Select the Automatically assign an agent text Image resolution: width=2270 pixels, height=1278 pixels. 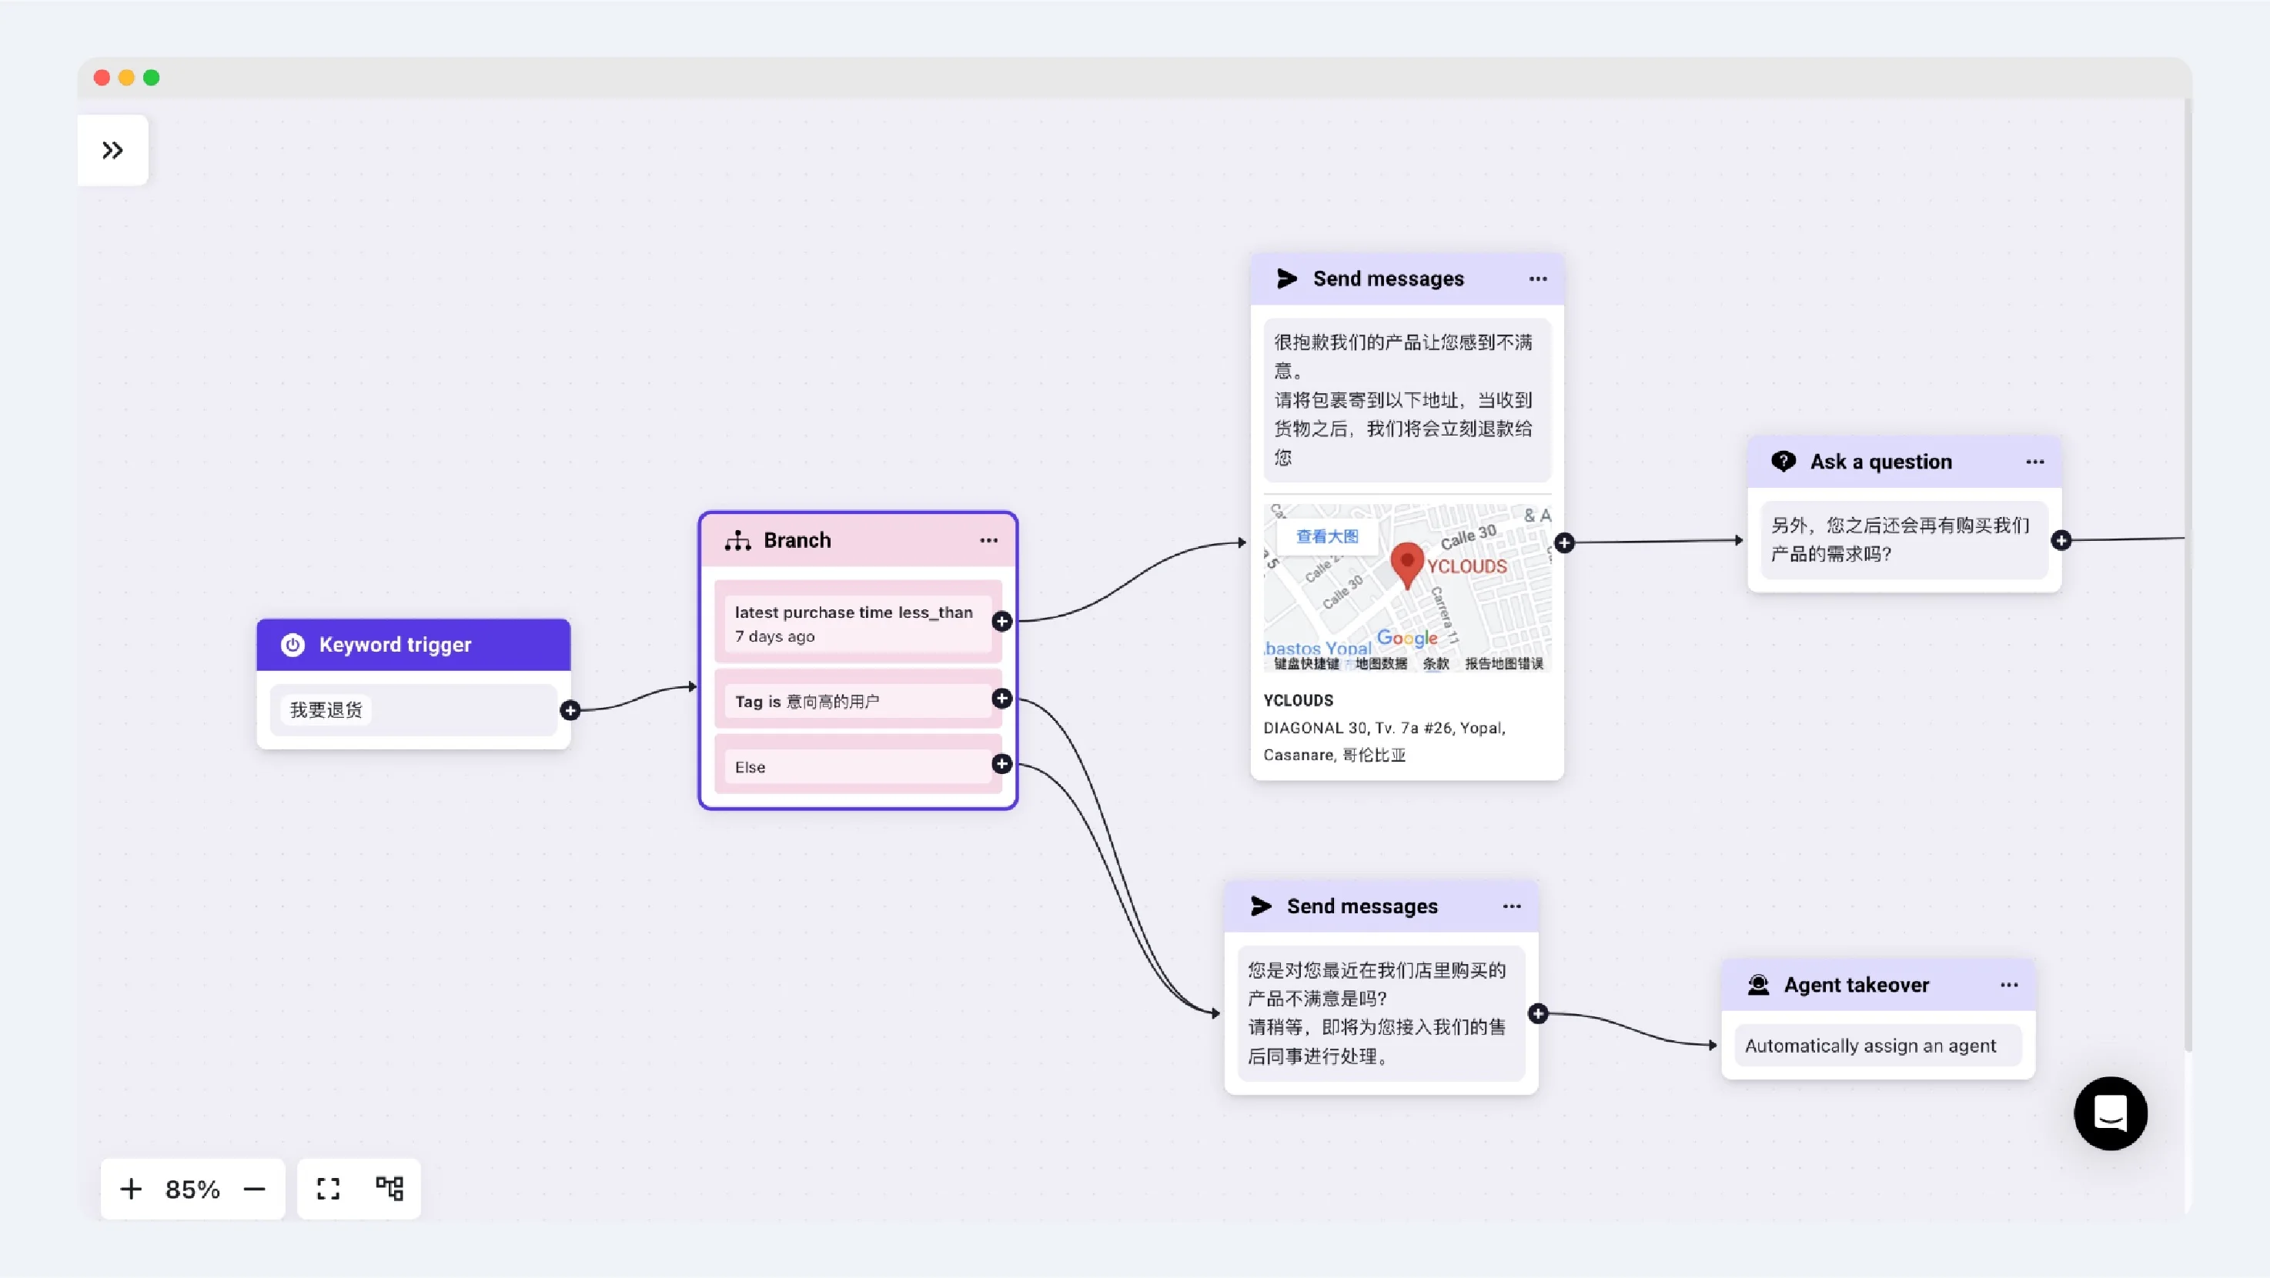click(x=1870, y=1046)
